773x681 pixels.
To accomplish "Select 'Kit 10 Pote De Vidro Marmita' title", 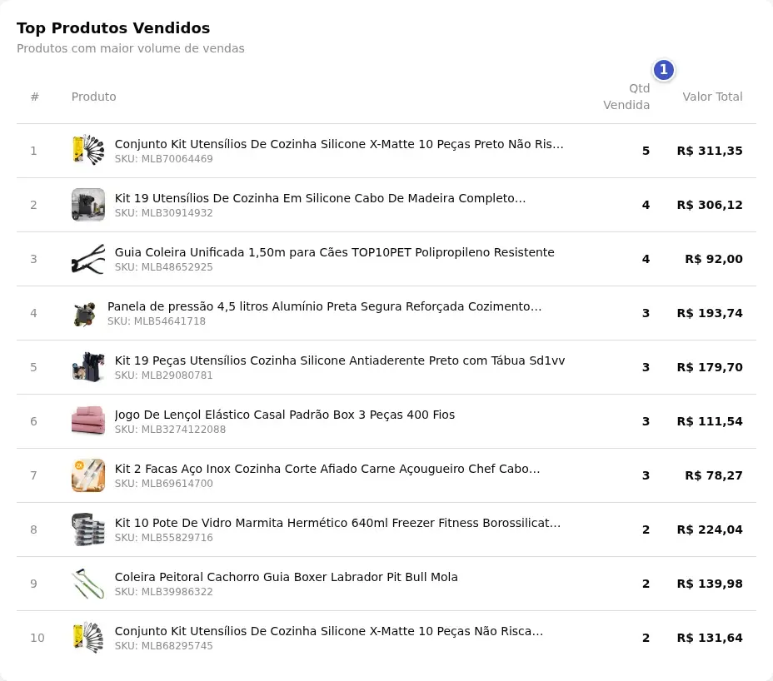I will click(x=337, y=524).
